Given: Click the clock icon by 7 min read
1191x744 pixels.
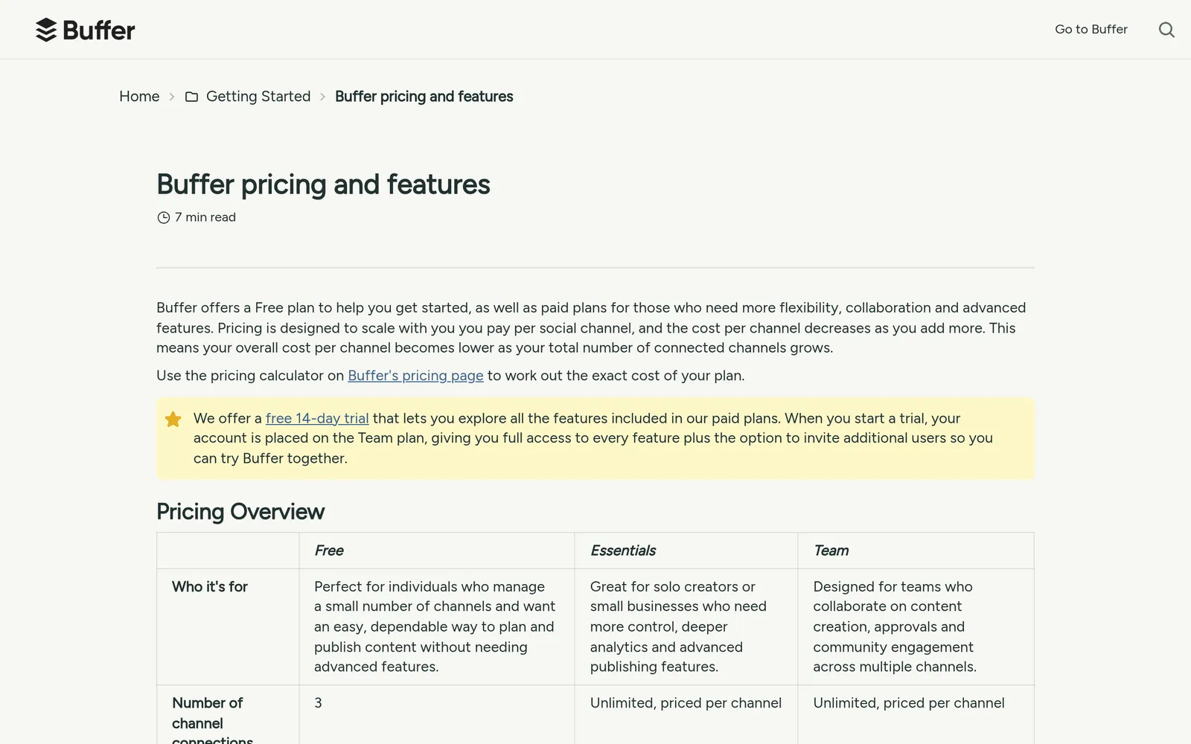Looking at the screenshot, I should click(x=164, y=217).
